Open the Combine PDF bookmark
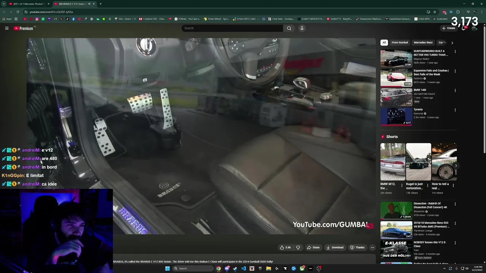 [152, 19]
